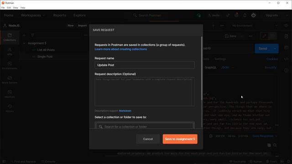
Task: Click the Invite button
Action: click(214, 15)
